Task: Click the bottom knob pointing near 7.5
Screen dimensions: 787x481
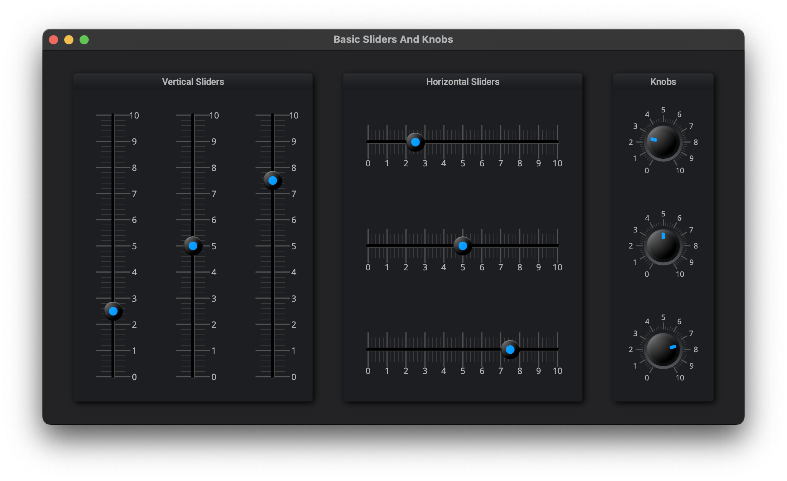Action: tap(663, 349)
